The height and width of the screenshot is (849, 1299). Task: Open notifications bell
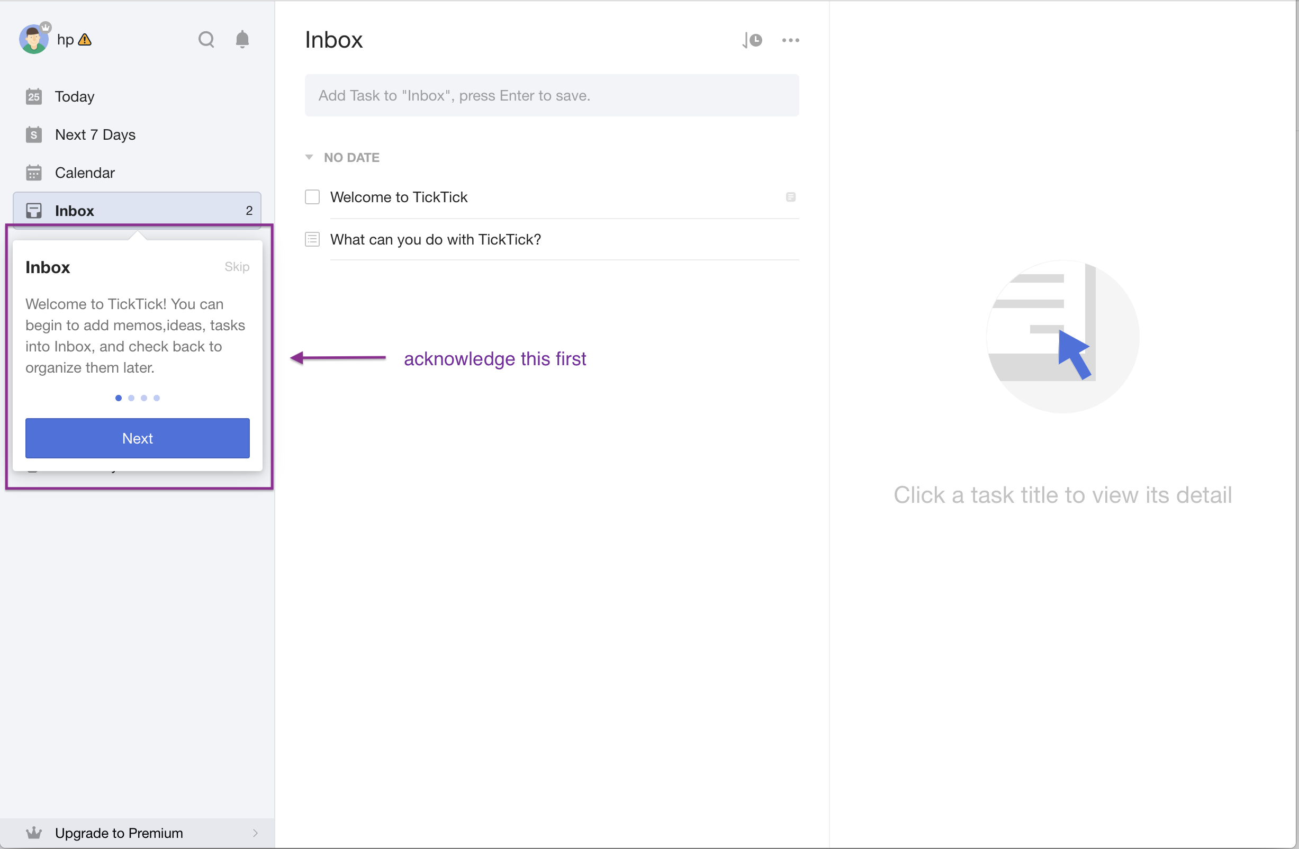pos(242,39)
